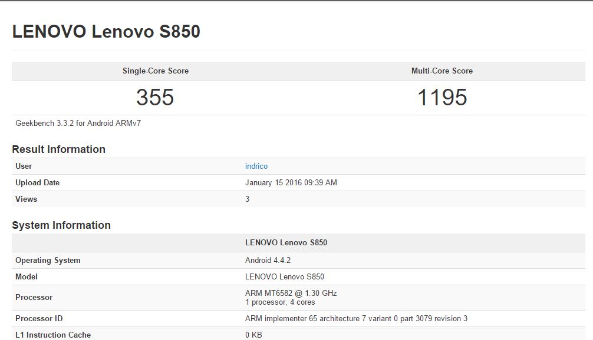The width and height of the screenshot is (593, 340).
Task: Click the Operating System row label
Action: (48, 261)
